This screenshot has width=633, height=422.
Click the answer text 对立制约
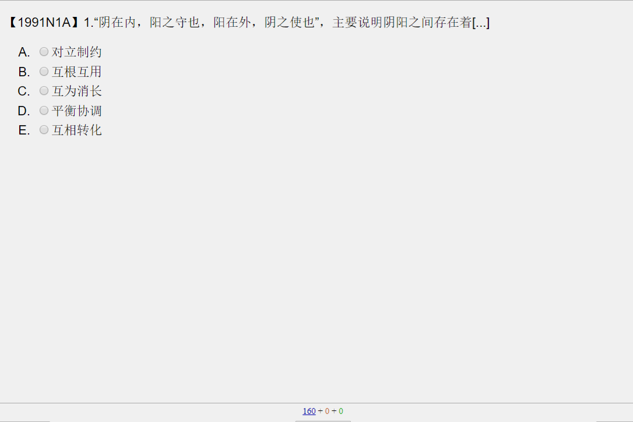(x=77, y=52)
